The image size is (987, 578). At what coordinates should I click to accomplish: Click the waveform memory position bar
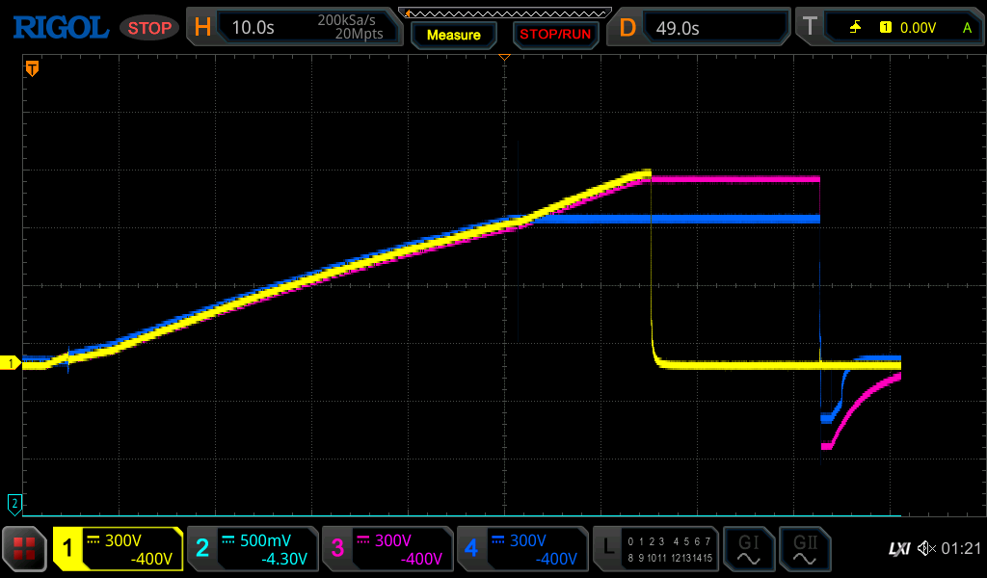coord(504,12)
